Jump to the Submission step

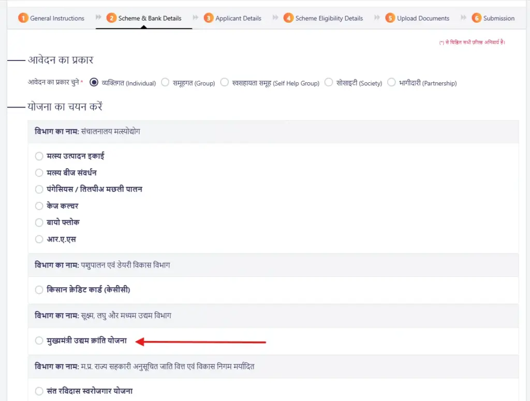(x=493, y=18)
